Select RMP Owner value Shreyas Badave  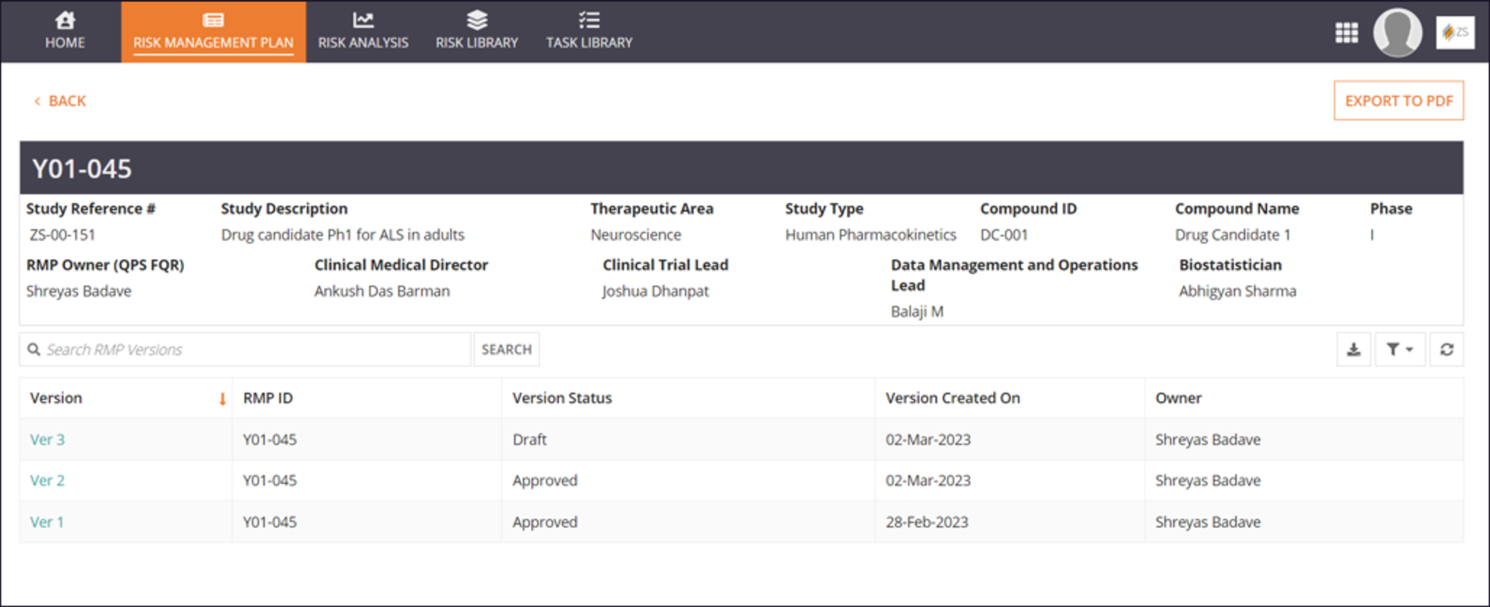pos(79,291)
